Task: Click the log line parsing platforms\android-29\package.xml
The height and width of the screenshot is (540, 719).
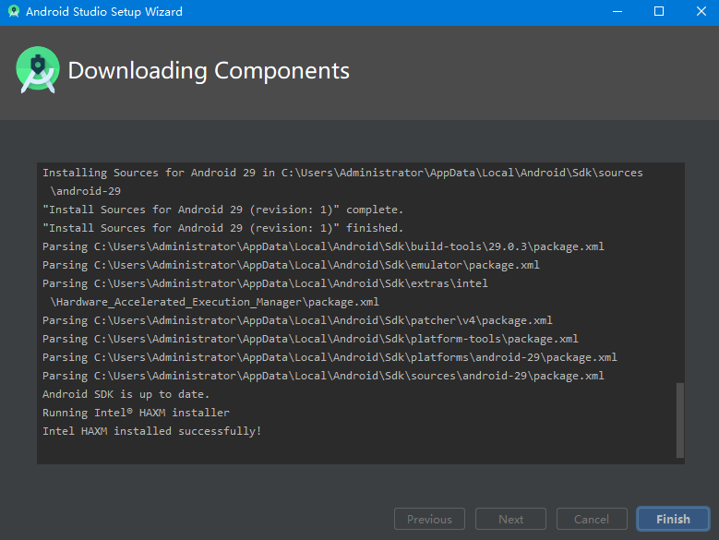Action: (330, 357)
